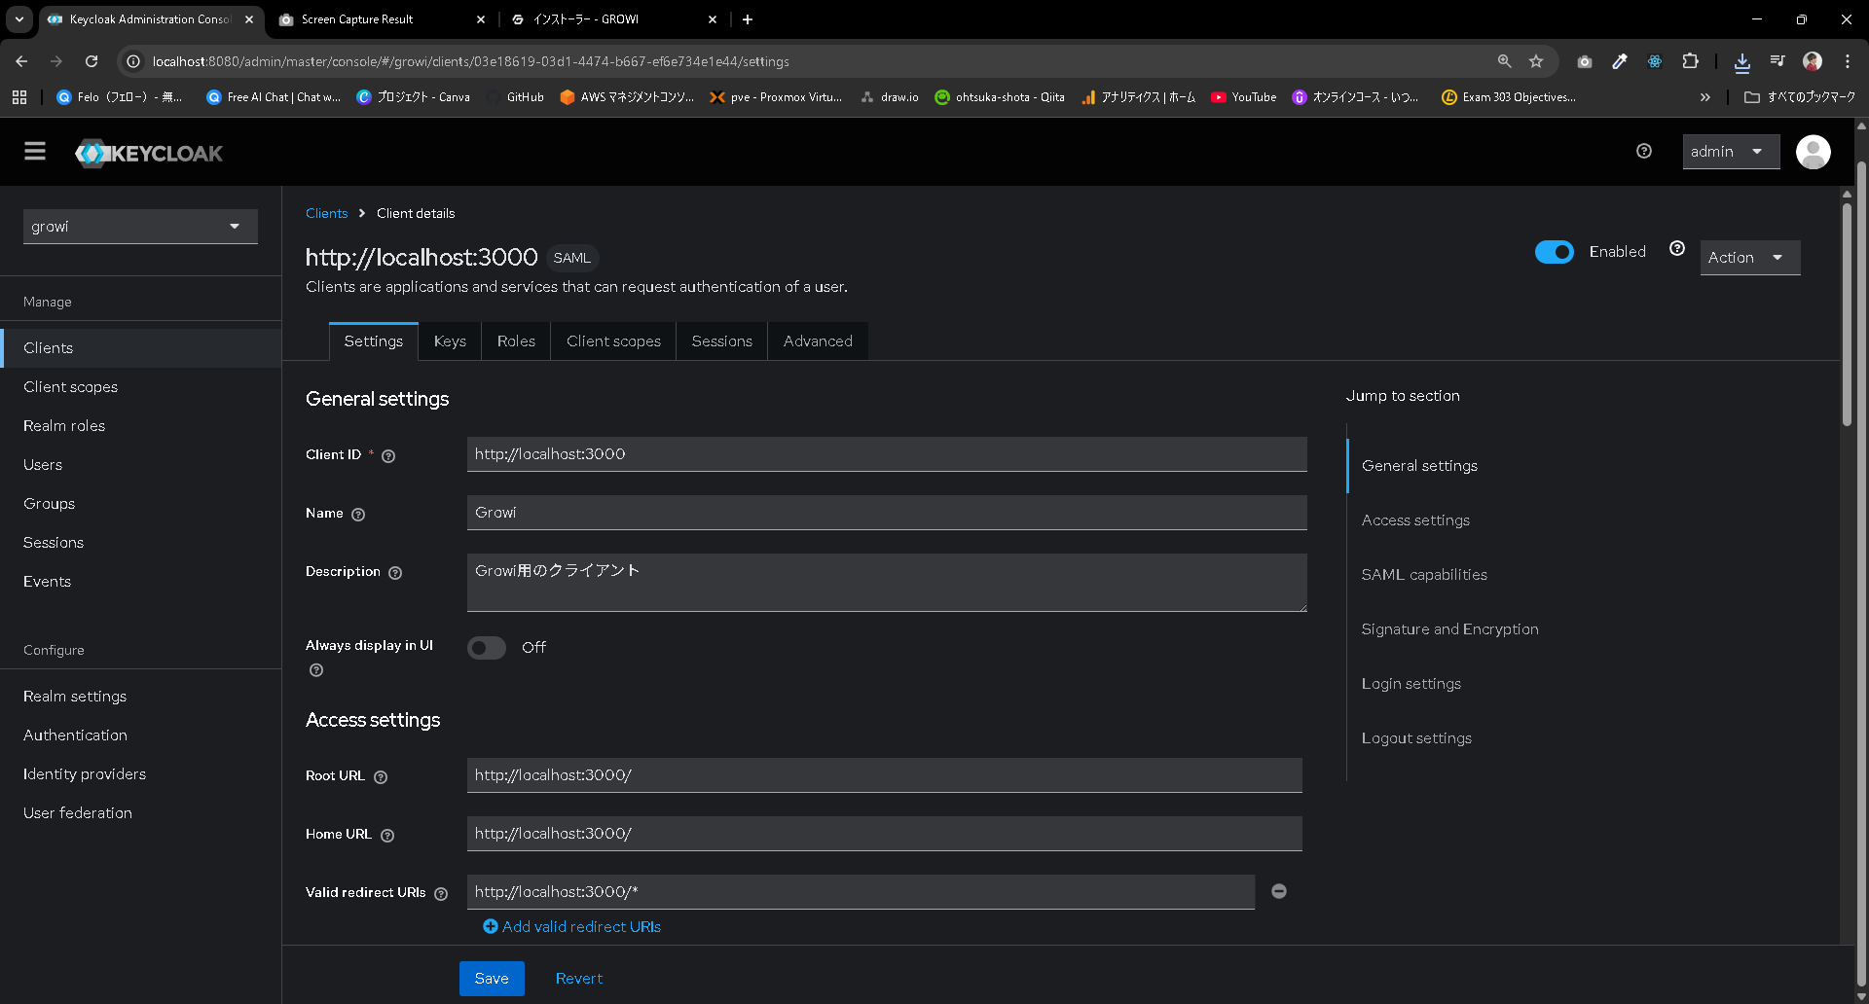Jump to Logout settings section
Viewport: 1869px width, 1004px height.
click(x=1416, y=738)
